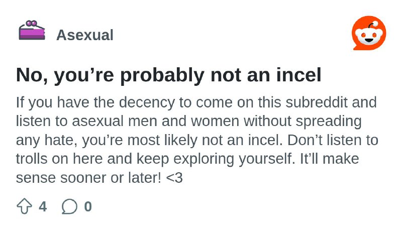Select the line beginning 'any hate, you're most'

[x=197, y=140]
